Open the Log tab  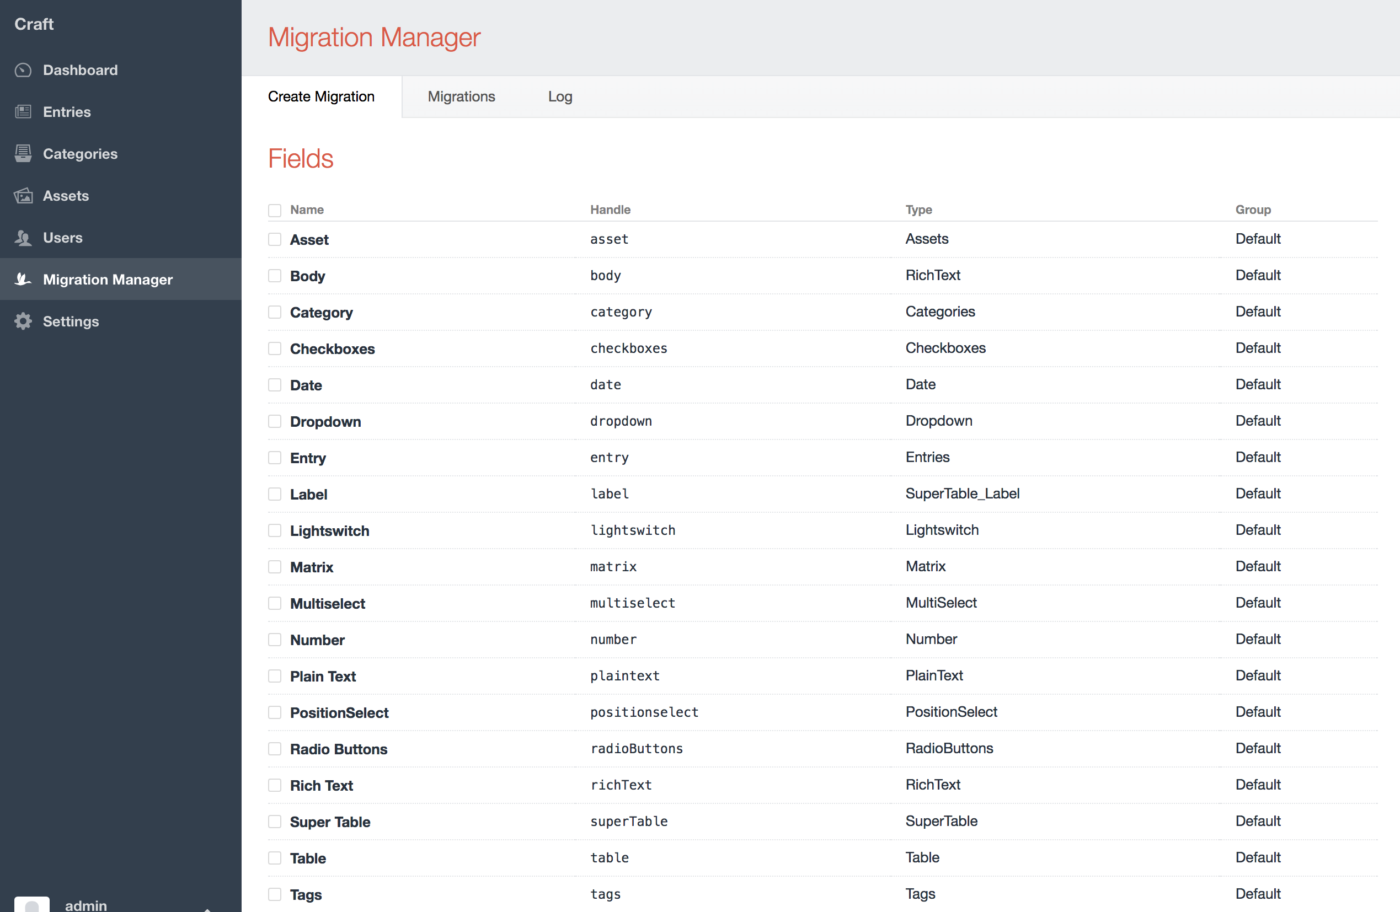(560, 96)
